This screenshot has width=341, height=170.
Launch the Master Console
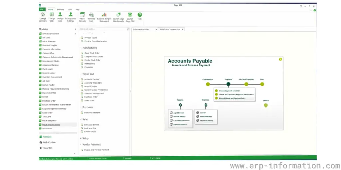click(82, 17)
